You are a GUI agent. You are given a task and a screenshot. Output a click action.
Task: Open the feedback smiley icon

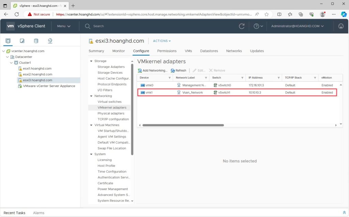click(x=341, y=26)
